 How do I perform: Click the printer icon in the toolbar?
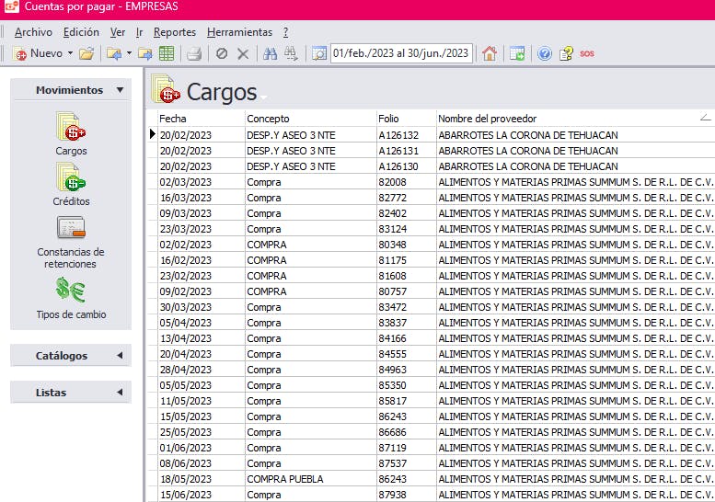point(194,53)
